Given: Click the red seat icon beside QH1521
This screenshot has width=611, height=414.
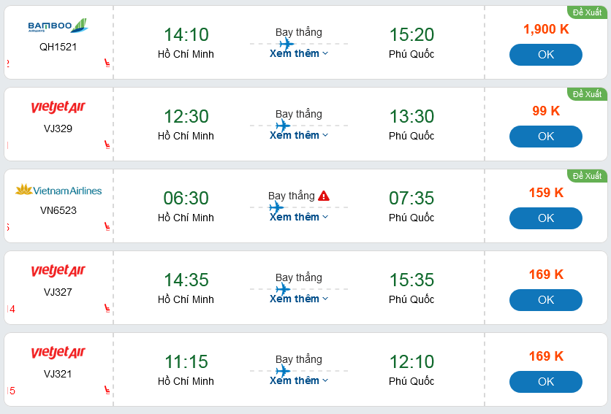Looking at the screenshot, I should pyautogui.click(x=107, y=63).
